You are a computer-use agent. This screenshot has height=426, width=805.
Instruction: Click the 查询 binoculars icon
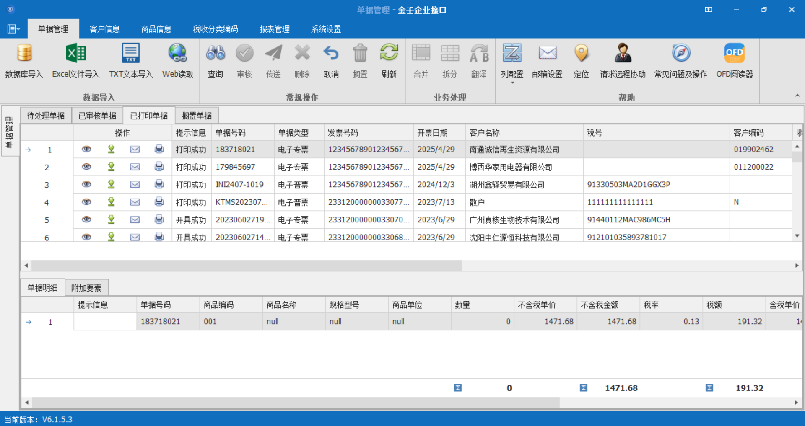[x=216, y=54]
